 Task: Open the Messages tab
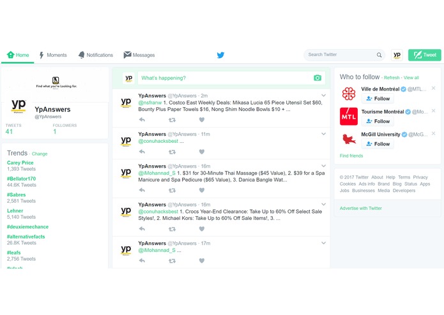139,55
